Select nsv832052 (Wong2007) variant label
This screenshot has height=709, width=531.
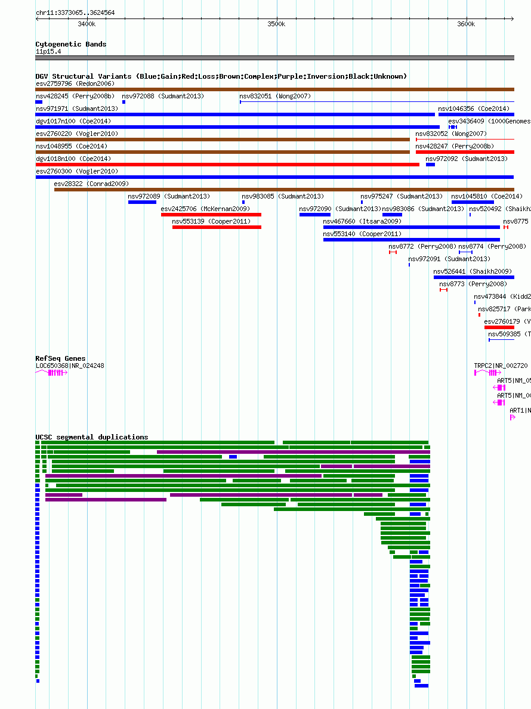pos(451,134)
